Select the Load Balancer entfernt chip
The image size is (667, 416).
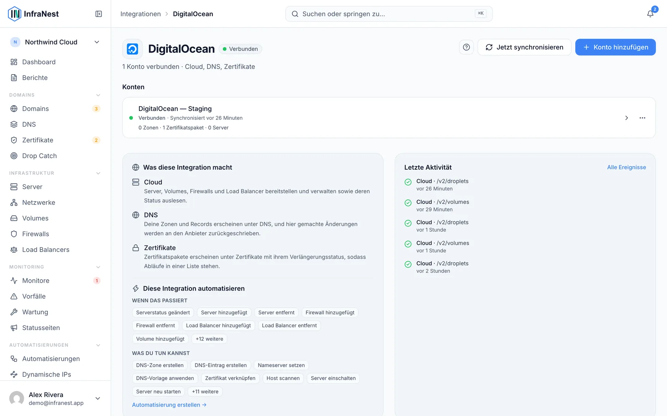(289, 326)
